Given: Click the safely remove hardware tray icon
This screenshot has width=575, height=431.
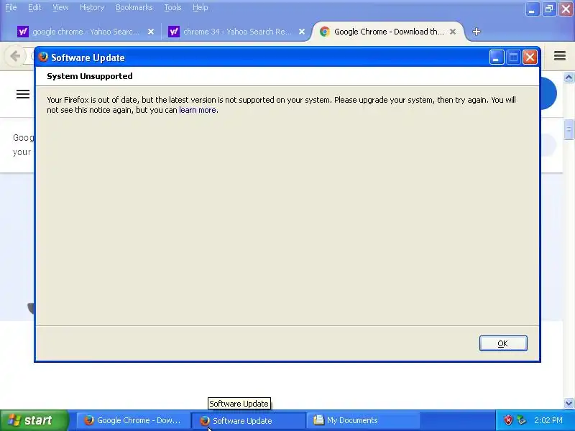Looking at the screenshot, I should click(522, 420).
